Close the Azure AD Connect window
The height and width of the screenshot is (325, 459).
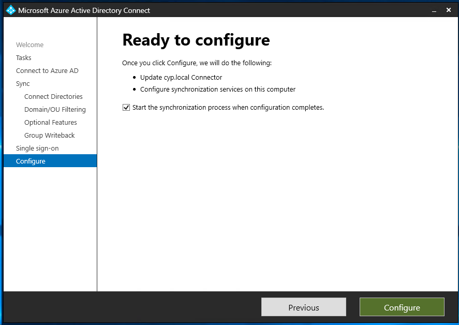[449, 10]
